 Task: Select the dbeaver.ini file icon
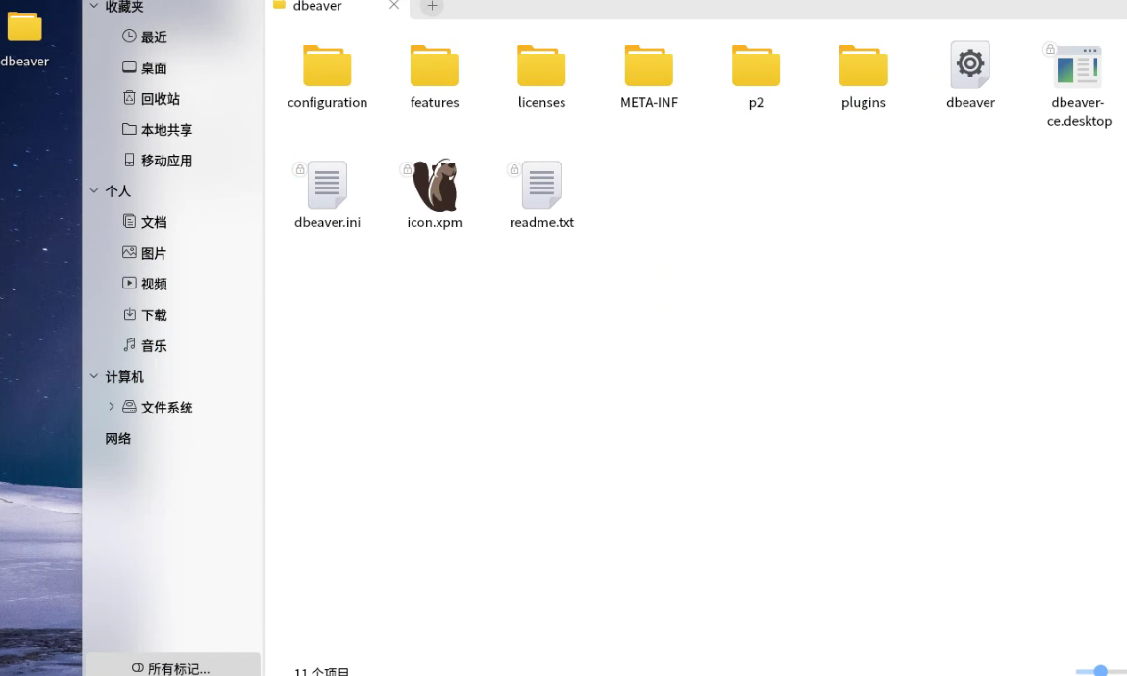tap(327, 185)
